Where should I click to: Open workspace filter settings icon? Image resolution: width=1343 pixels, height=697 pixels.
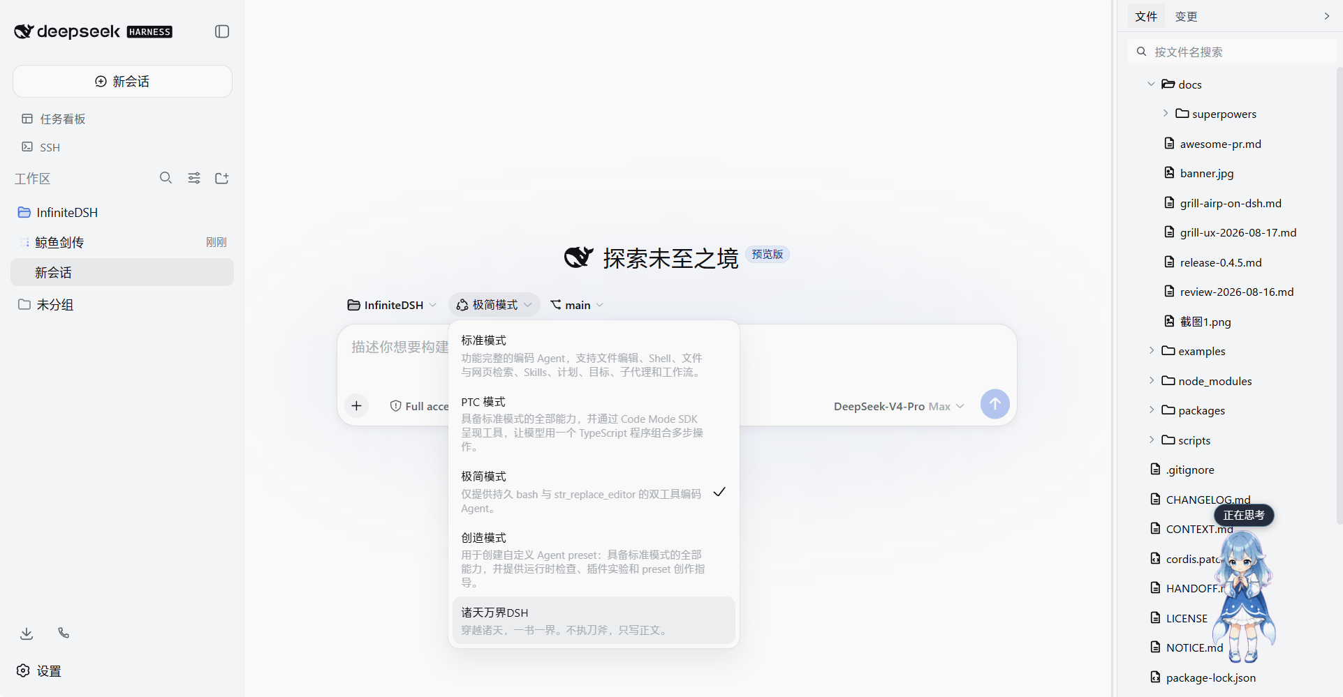[194, 178]
